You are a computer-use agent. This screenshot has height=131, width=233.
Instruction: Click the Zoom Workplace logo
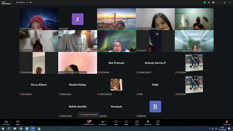coord(7,3)
